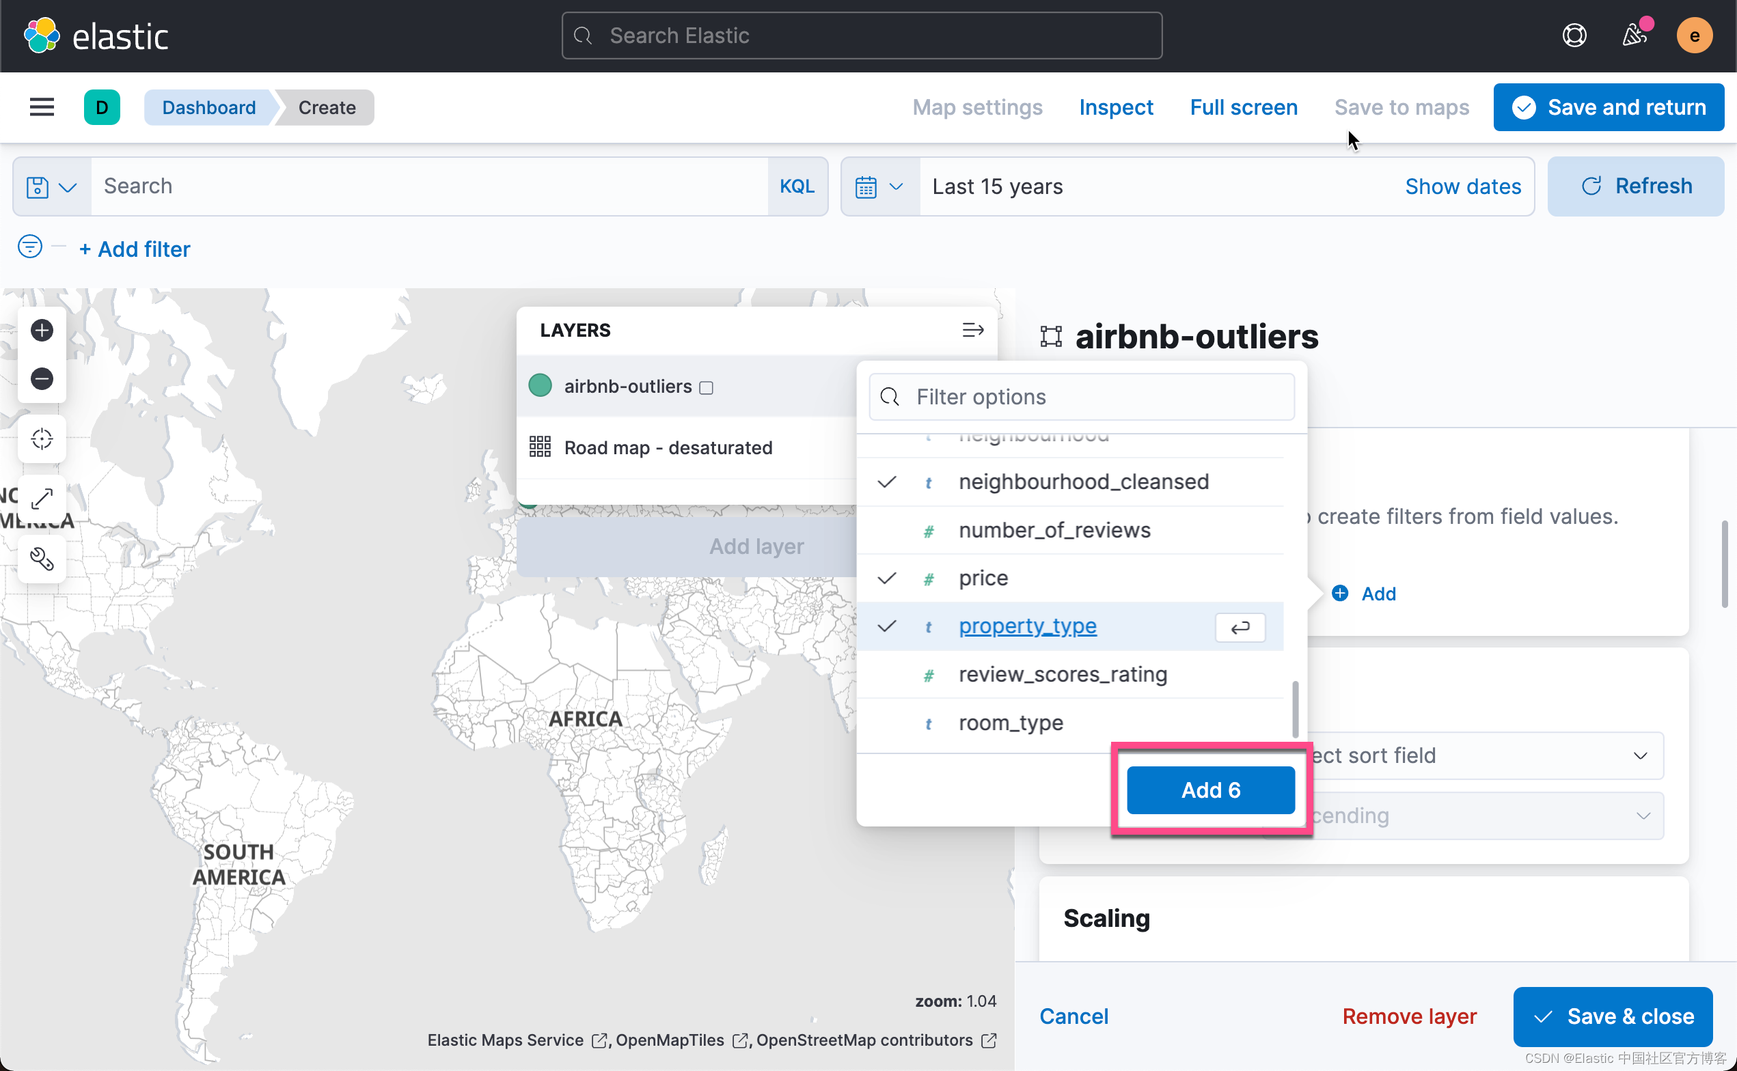
Task: Open the user avatar menu
Action: click(1694, 36)
